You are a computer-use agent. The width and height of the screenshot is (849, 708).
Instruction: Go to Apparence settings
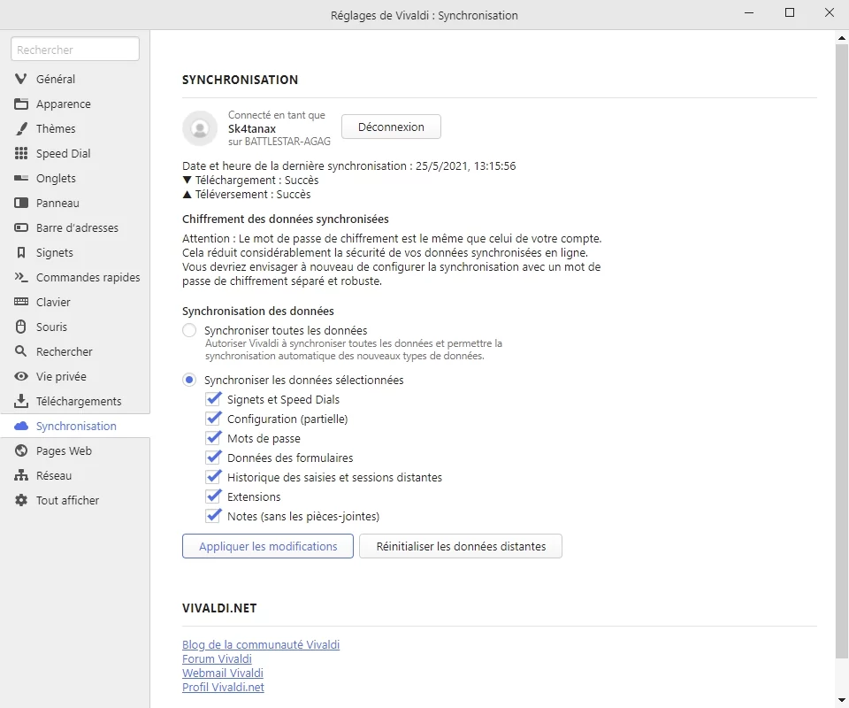(x=74, y=104)
